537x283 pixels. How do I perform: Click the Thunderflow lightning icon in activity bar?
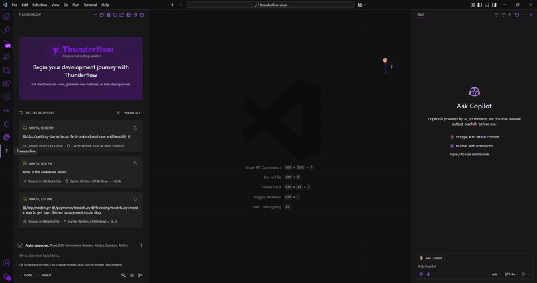pyautogui.click(x=7, y=151)
